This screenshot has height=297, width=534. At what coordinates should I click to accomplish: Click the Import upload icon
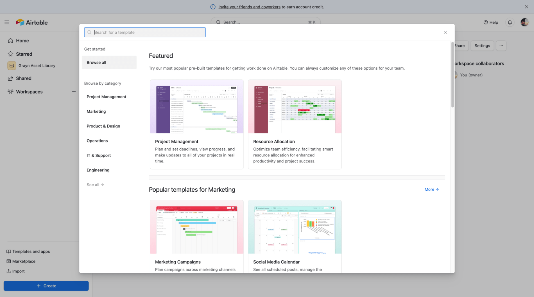[9, 271]
